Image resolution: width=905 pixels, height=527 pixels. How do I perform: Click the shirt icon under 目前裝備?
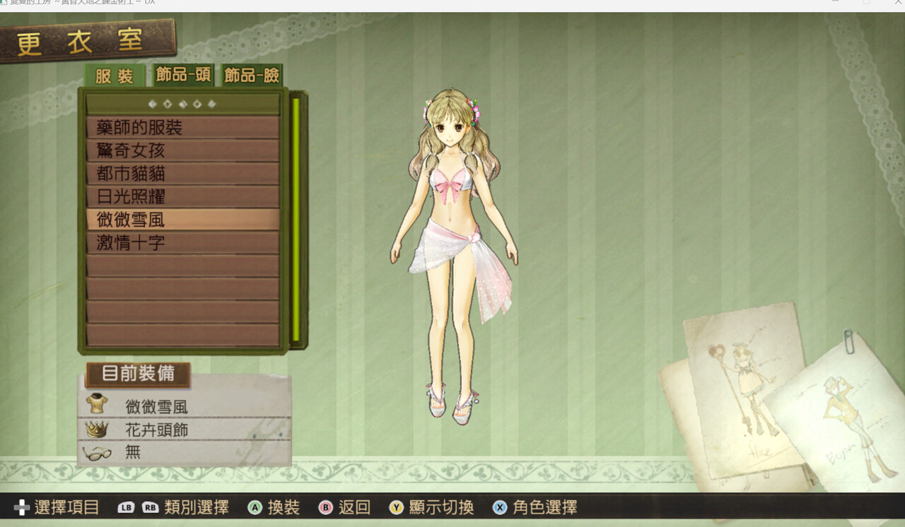click(x=97, y=405)
